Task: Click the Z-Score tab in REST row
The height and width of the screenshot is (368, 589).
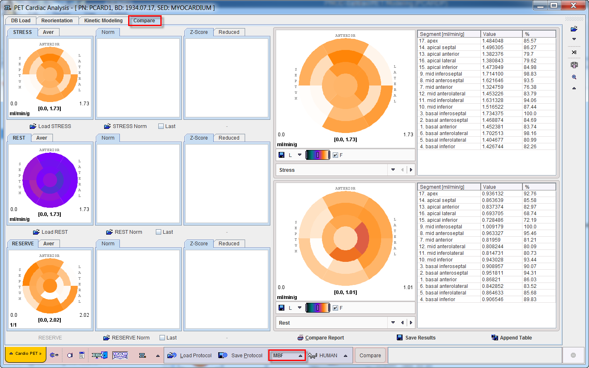Action: [199, 138]
